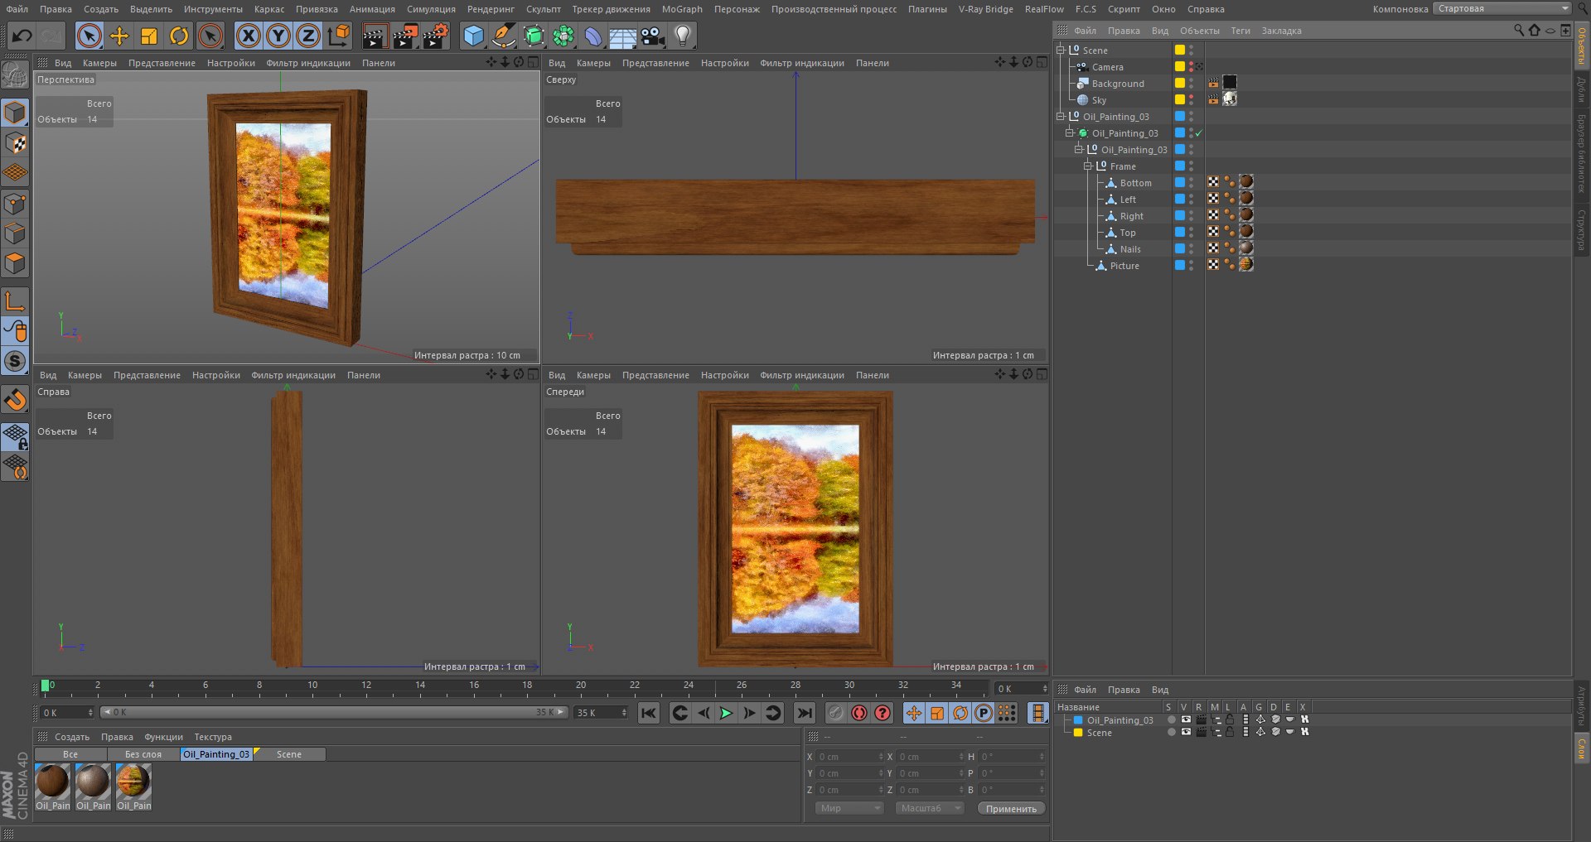The width and height of the screenshot is (1591, 842).
Task: Open the Рендеринг menu
Action: point(491,9)
